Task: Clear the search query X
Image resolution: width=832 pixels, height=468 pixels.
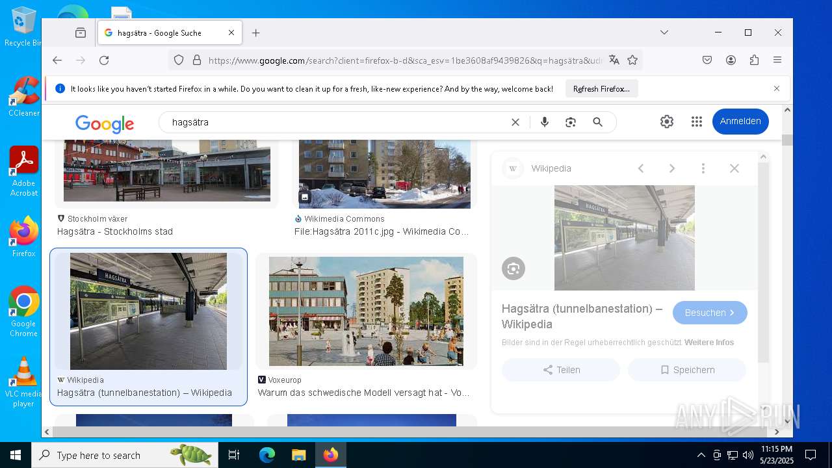Action: [515, 122]
